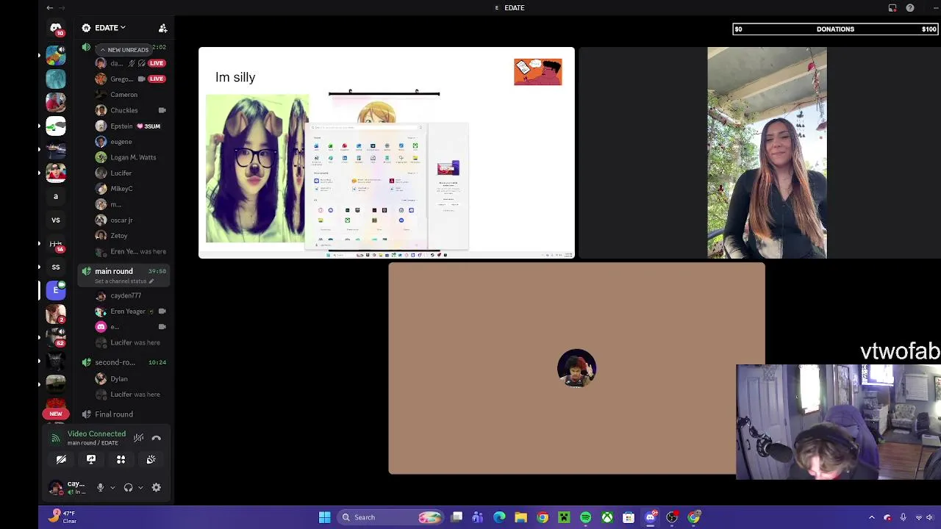Switch to Discord taskbar icon
The image size is (941, 529).
(650, 517)
